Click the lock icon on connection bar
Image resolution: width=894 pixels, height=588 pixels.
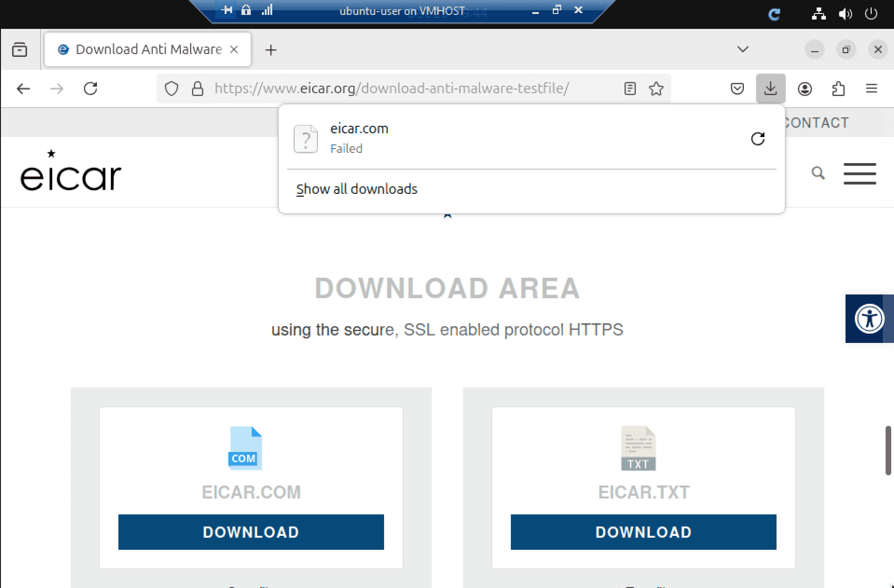pos(246,10)
